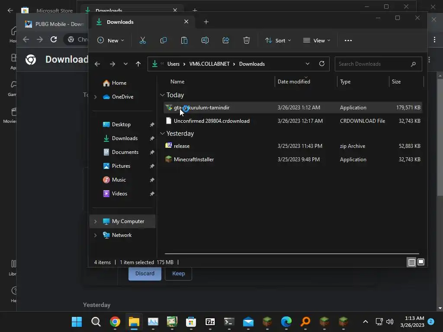
Task: Open Mail app from taskbar
Action: coord(248,322)
